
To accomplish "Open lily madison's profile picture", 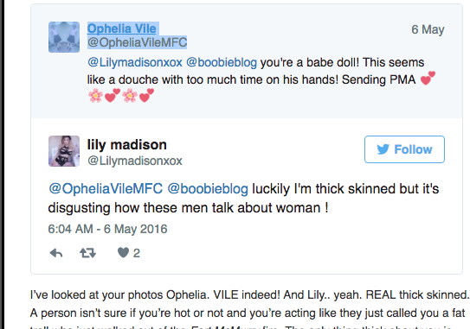I will click(x=64, y=151).
